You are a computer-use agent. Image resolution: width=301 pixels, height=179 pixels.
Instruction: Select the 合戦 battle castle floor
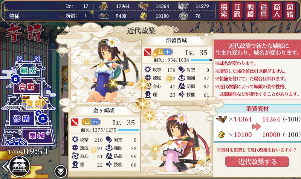pyautogui.click(x=27, y=87)
